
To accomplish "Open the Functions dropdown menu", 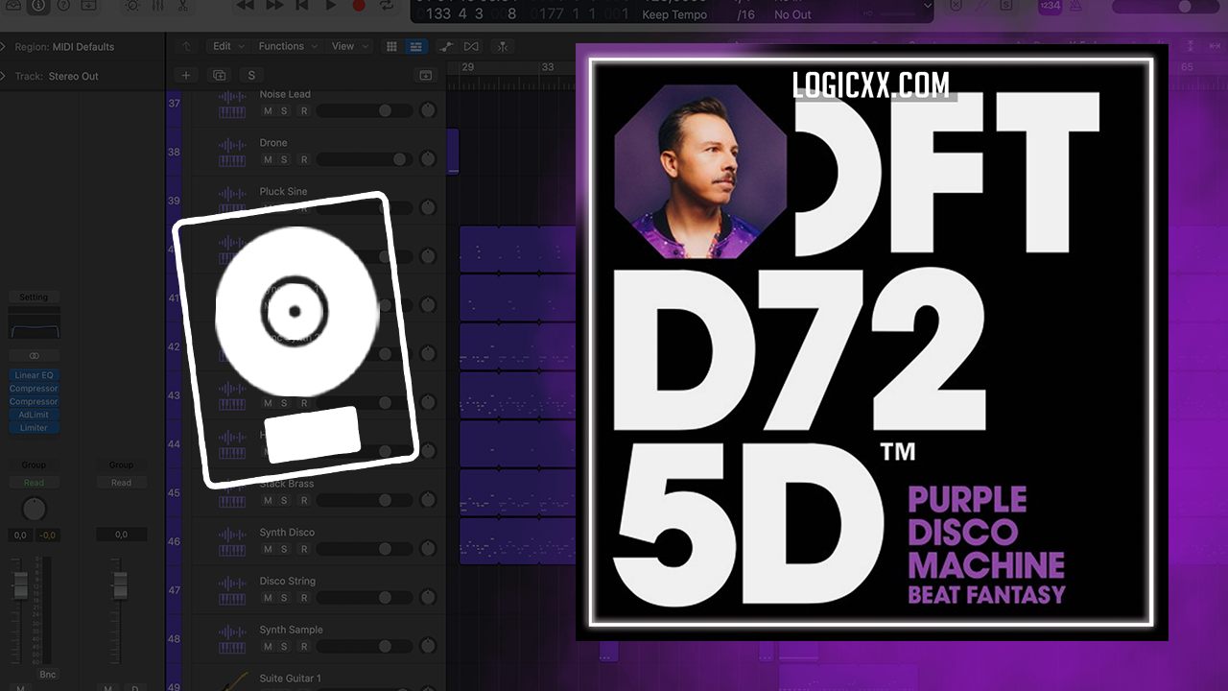I will click(286, 46).
